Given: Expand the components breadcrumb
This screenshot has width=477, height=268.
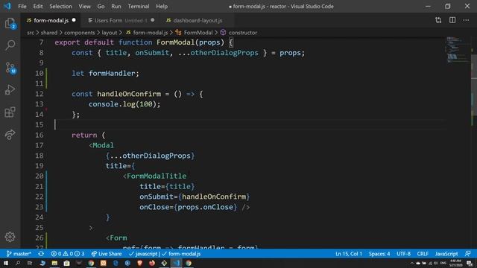Looking at the screenshot, I should [x=80, y=33].
